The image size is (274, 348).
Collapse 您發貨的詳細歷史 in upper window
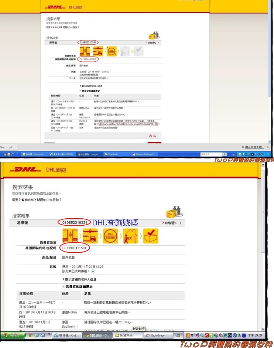tap(90, 91)
